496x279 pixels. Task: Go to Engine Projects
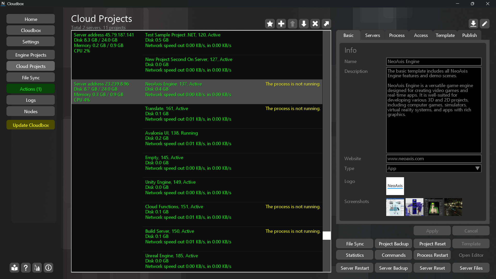31,55
